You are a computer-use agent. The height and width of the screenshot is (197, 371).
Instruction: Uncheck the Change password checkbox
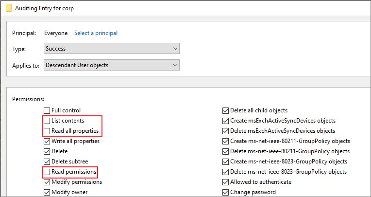(x=225, y=192)
